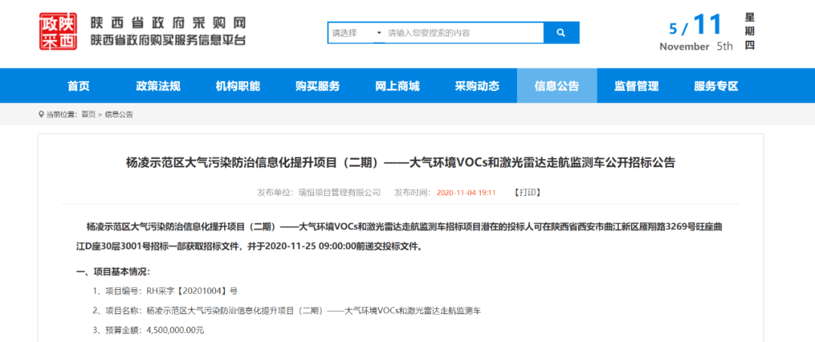The height and width of the screenshot is (342, 815).
Task: Select the 信息公告 navigation tab
Action: 557,86
